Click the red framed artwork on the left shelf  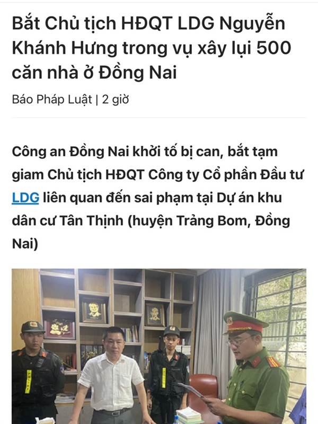tap(59, 329)
